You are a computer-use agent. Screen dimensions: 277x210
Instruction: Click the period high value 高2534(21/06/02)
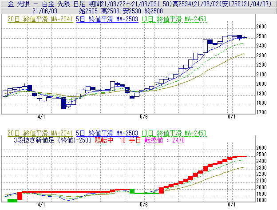pyautogui.click(x=197, y=4)
